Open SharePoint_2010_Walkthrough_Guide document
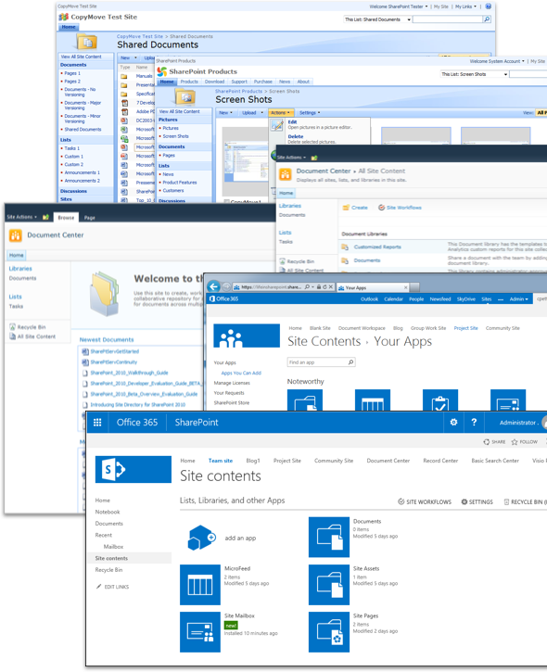The width and height of the screenshot is (547, 672). (129, 373)
